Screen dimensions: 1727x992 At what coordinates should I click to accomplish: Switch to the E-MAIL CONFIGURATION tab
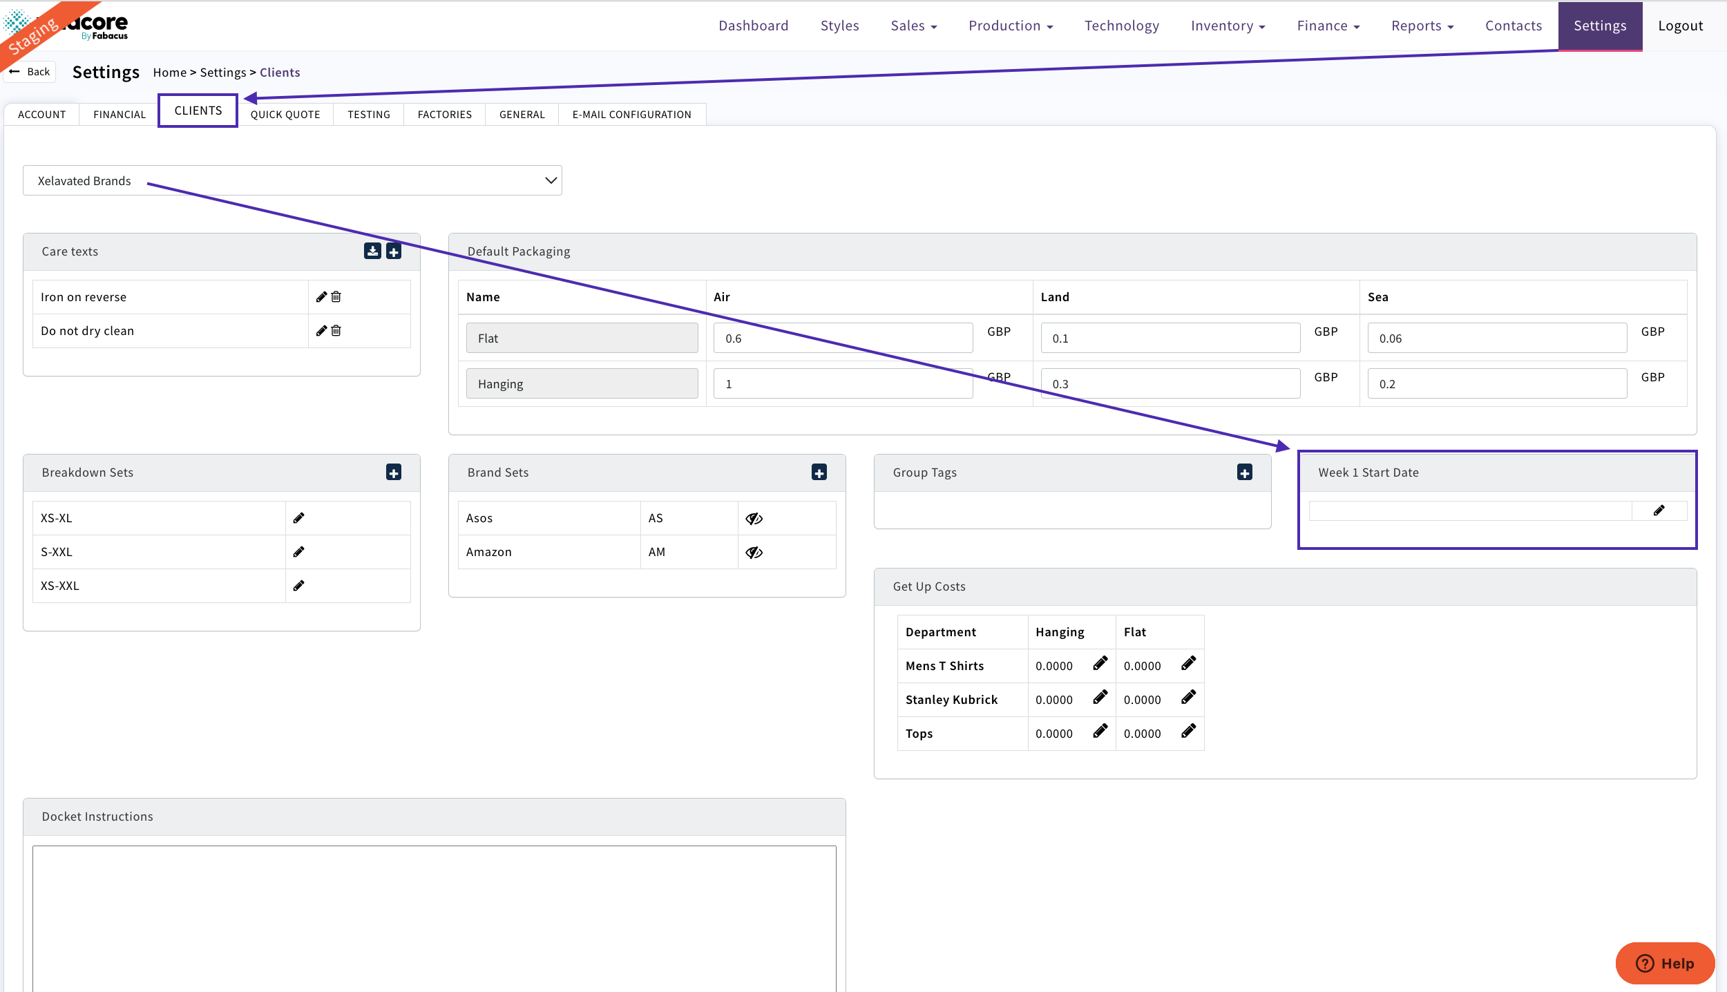(x=631, y=114)
